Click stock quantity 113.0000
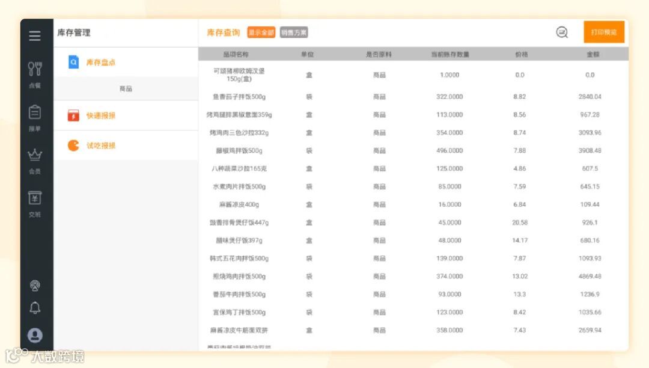 point(449,115)
